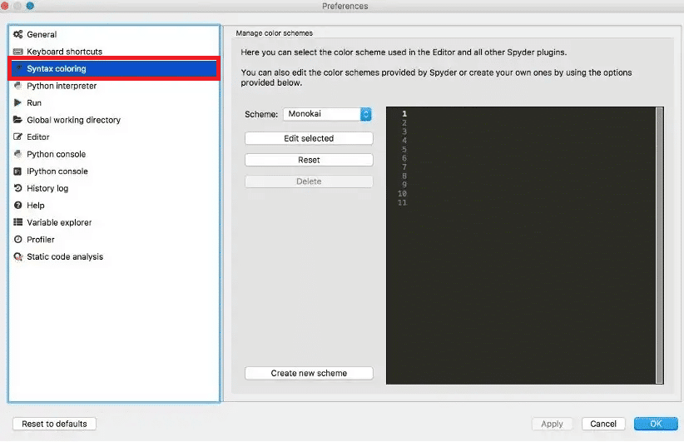
Task: Click the Cancel button
Action: click(603, 424)
